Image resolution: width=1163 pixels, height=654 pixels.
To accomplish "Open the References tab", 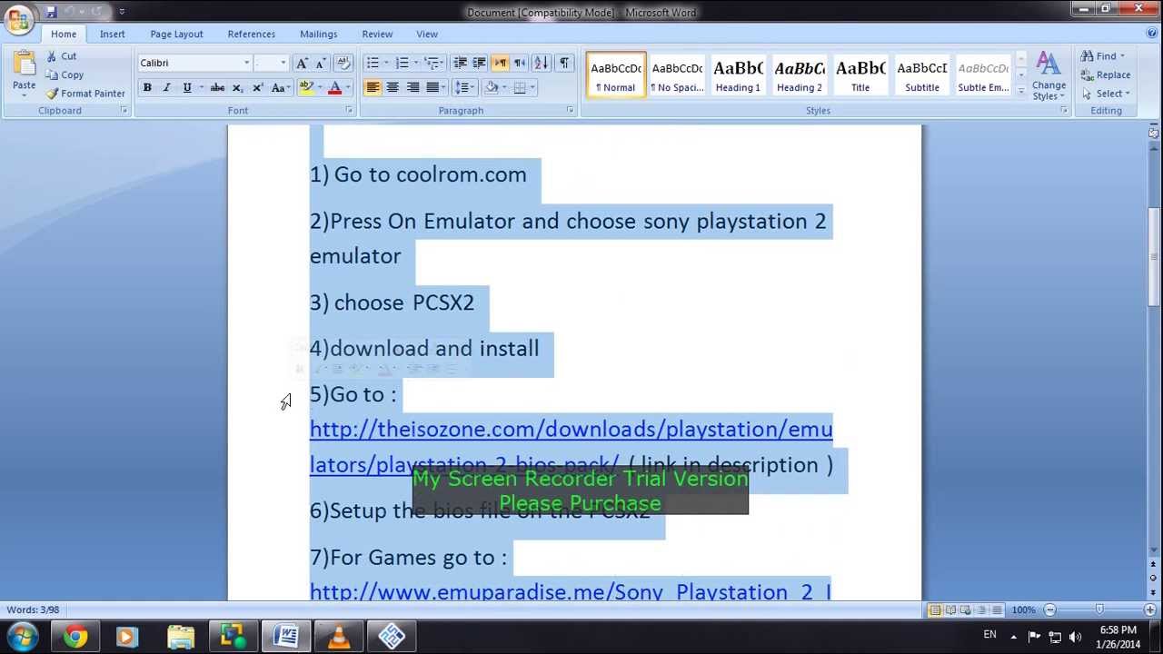I will (251, 34).
